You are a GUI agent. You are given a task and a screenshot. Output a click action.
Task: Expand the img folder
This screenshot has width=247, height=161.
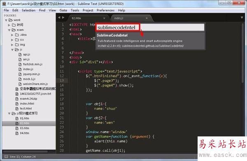(x=12, y=45)
